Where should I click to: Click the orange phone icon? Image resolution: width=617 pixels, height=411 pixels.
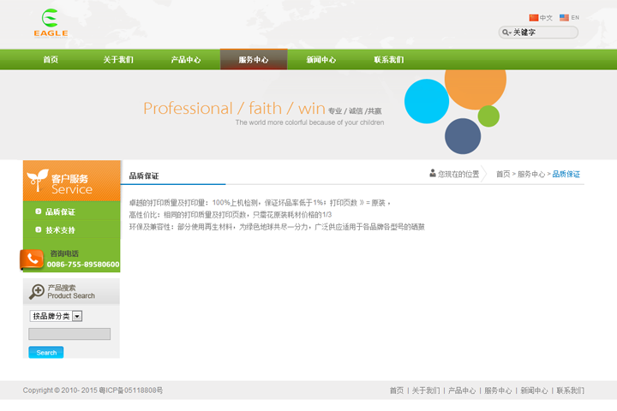click(33, 259)
